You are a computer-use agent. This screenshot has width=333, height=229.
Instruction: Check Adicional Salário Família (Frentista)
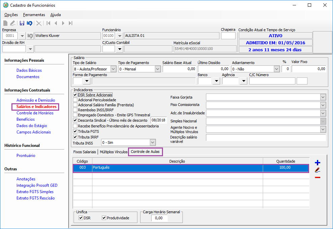[x=75, y=105]
